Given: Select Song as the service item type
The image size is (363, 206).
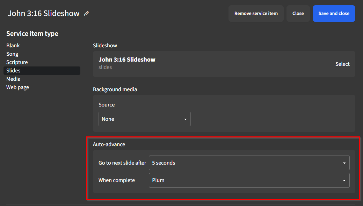Looking at the screenshot, I should point(12,54).
